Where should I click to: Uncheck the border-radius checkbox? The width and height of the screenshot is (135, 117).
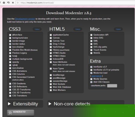tap(10, 44)
